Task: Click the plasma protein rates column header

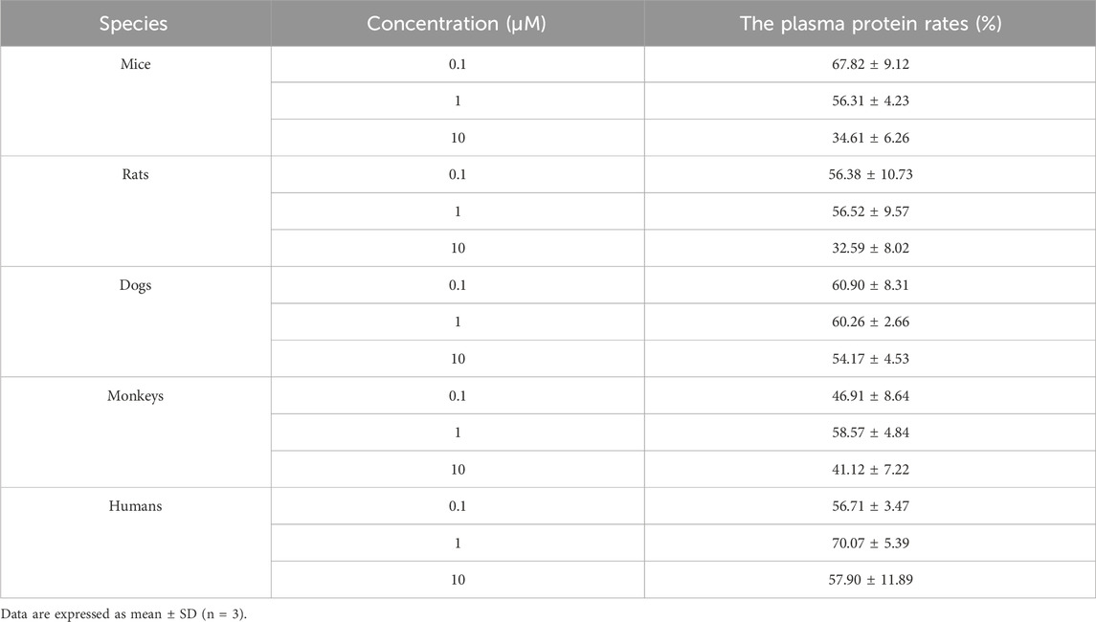Action: 870,24
